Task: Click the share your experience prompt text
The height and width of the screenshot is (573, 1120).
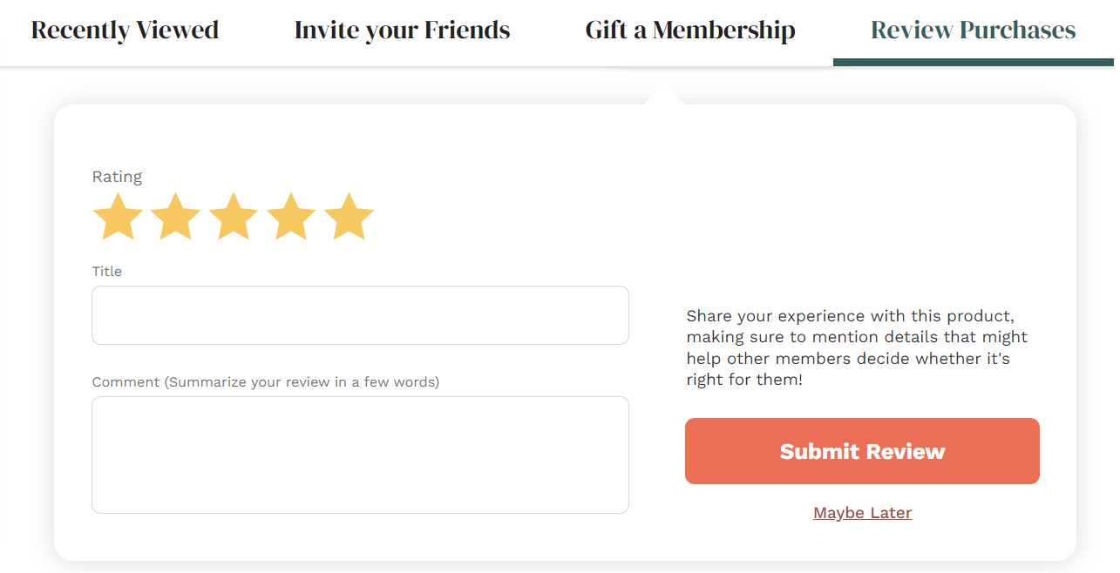Action: (x=856, y=347)
